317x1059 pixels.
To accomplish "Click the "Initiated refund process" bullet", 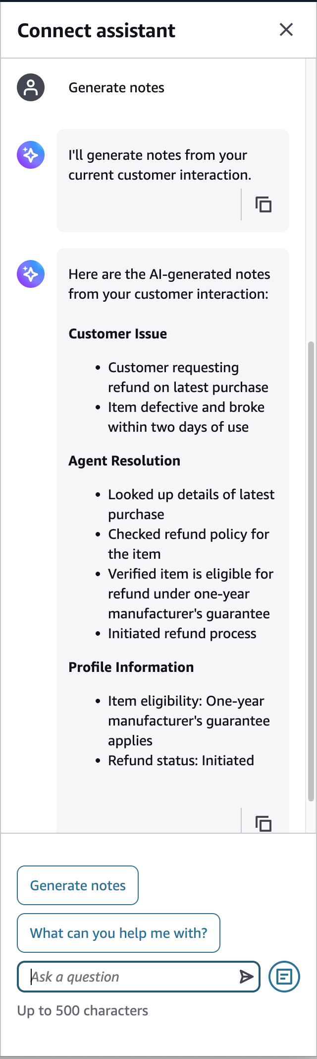I will point(182,633).
